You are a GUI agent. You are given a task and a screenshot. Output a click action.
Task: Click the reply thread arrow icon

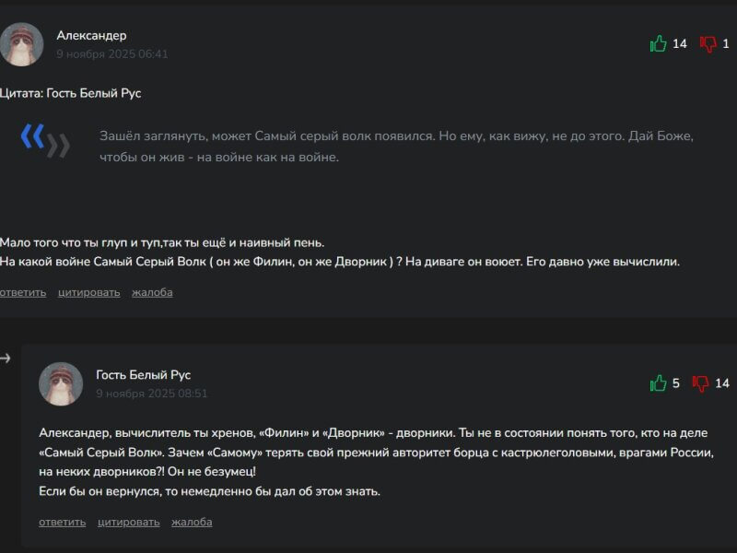tap(6, 358)
